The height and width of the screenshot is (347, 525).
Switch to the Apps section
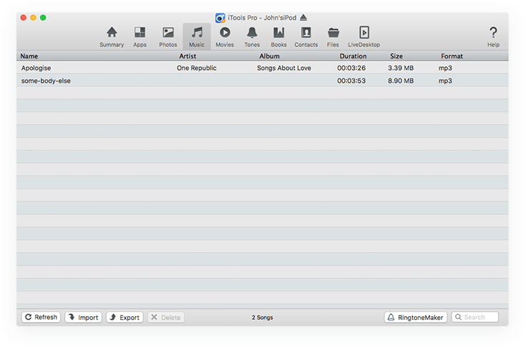coord(139,37)
